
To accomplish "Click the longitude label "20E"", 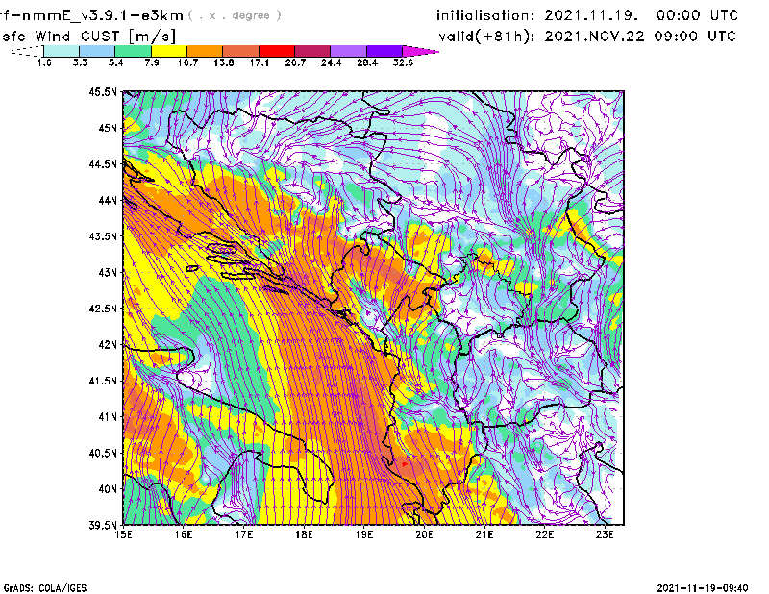I will (x=424, y=534).
